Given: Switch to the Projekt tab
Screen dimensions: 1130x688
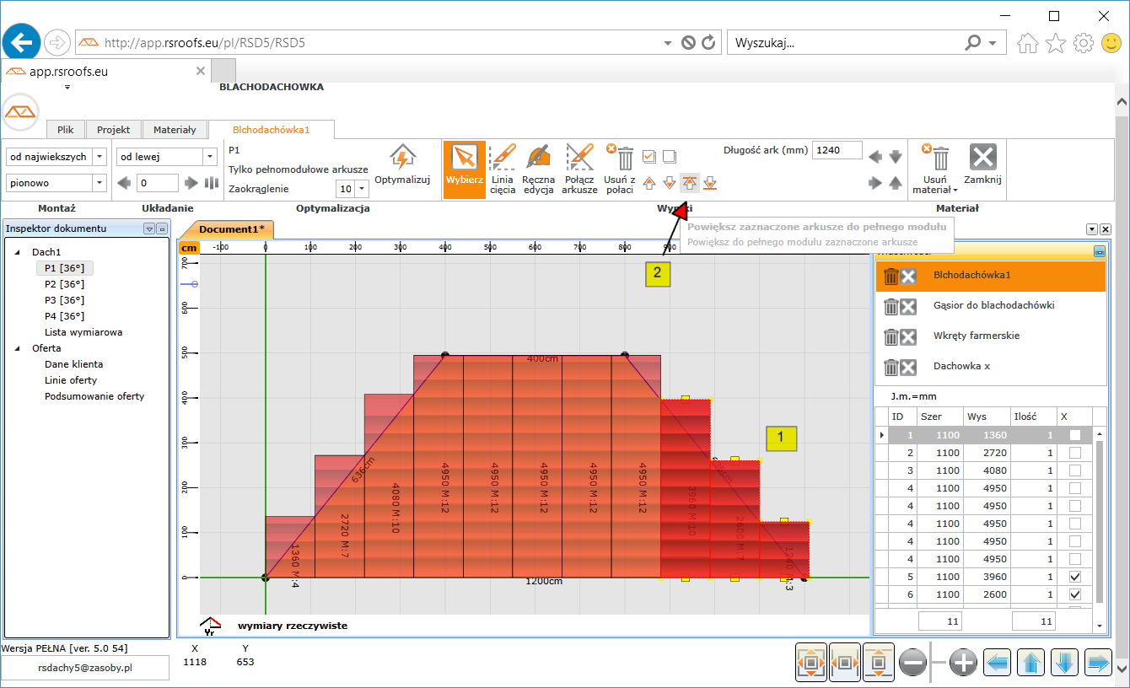Looking at the screenshot, I should (x=113, y=130).
